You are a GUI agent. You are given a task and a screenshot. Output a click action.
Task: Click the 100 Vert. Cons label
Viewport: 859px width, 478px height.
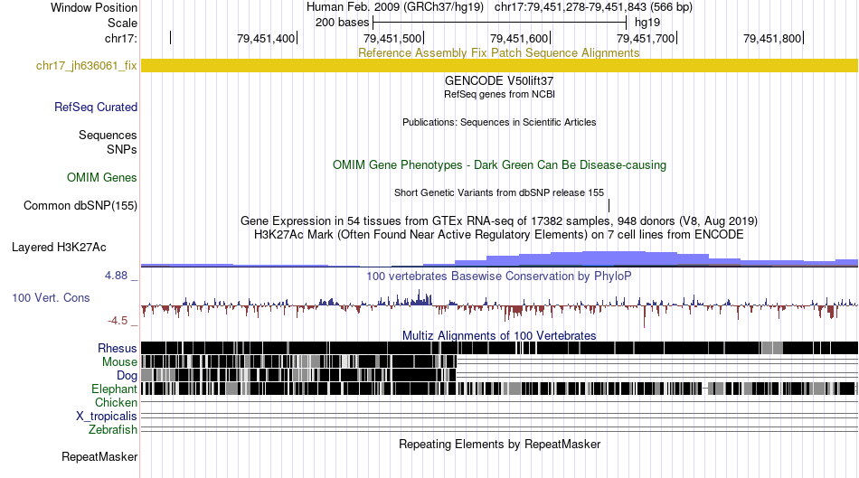point(51,297)
